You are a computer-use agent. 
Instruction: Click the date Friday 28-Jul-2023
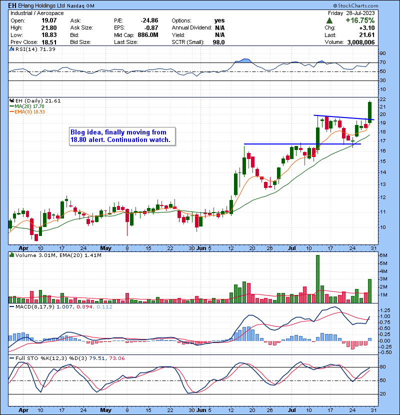pyautogui.click(x=351, y=13)
